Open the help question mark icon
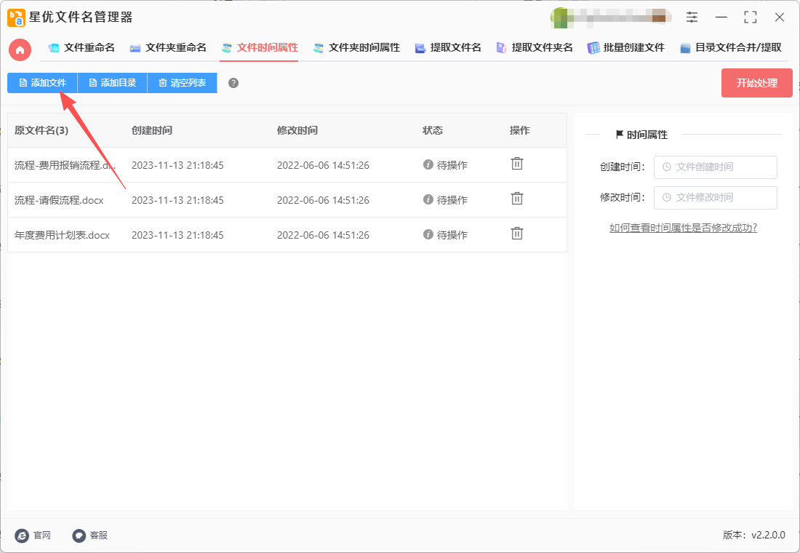800x553 pixels. pos(233,83)
